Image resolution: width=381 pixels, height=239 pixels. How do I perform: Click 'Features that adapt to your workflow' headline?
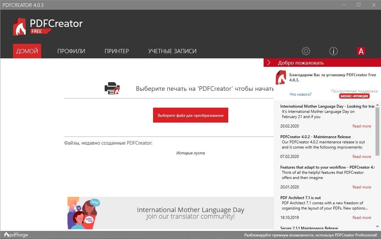click(x=327, y=167)
